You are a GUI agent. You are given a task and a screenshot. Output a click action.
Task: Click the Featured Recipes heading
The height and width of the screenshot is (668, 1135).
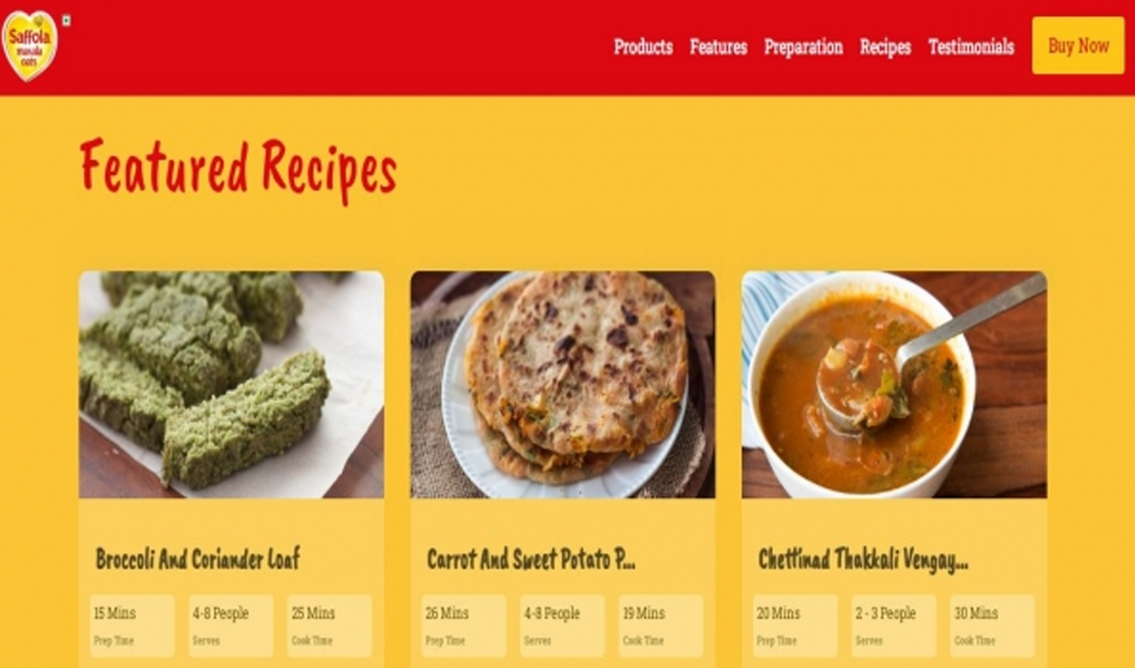pyautogui.click(x=238, y=168)
